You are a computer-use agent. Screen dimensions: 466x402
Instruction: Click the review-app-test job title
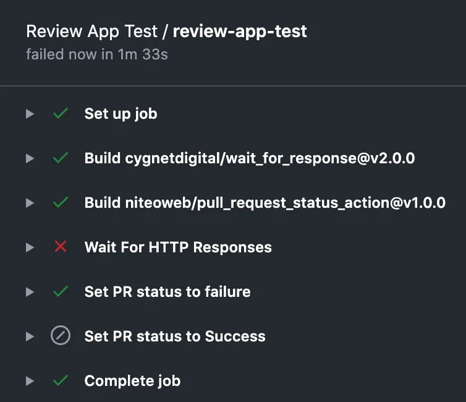click(x=240, y=32)
